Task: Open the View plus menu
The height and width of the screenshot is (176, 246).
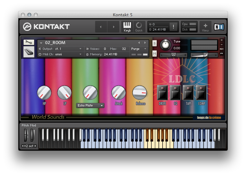Action: pos(205,27)
